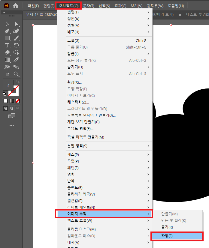This screenshot has width=209, height=248.
Task: Open the 문자(T) menu
Action: click(89, 6)
